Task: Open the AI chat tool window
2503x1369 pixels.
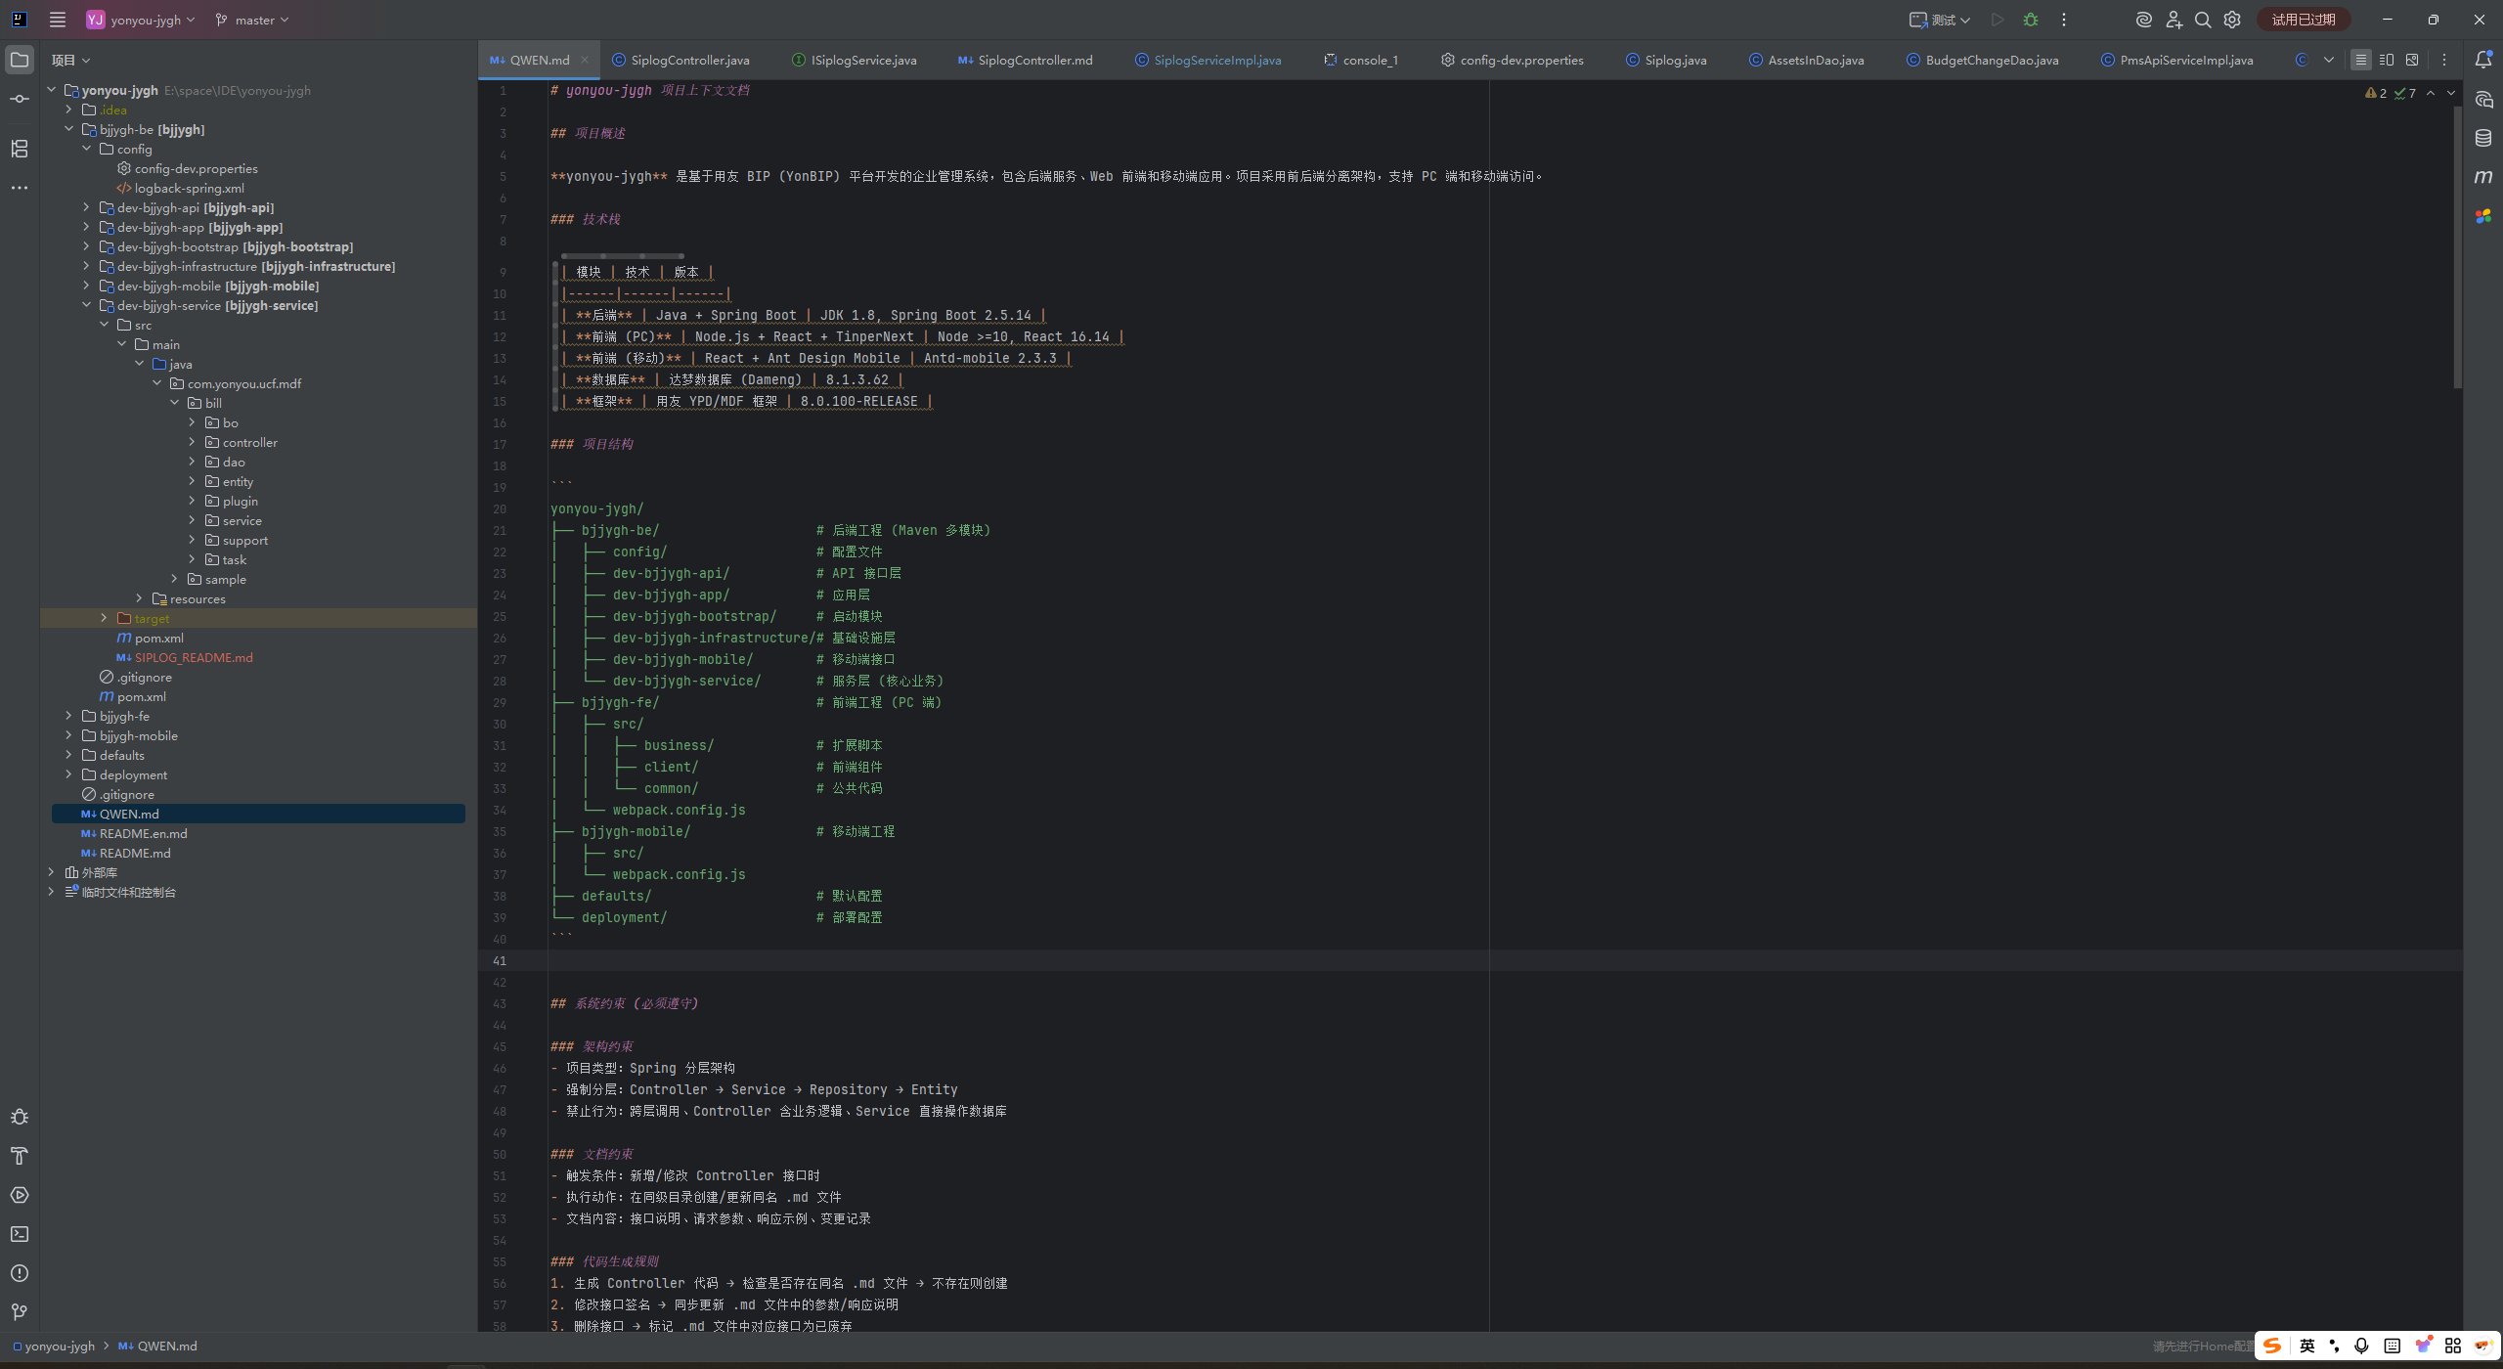Action: pos(2483,99)
